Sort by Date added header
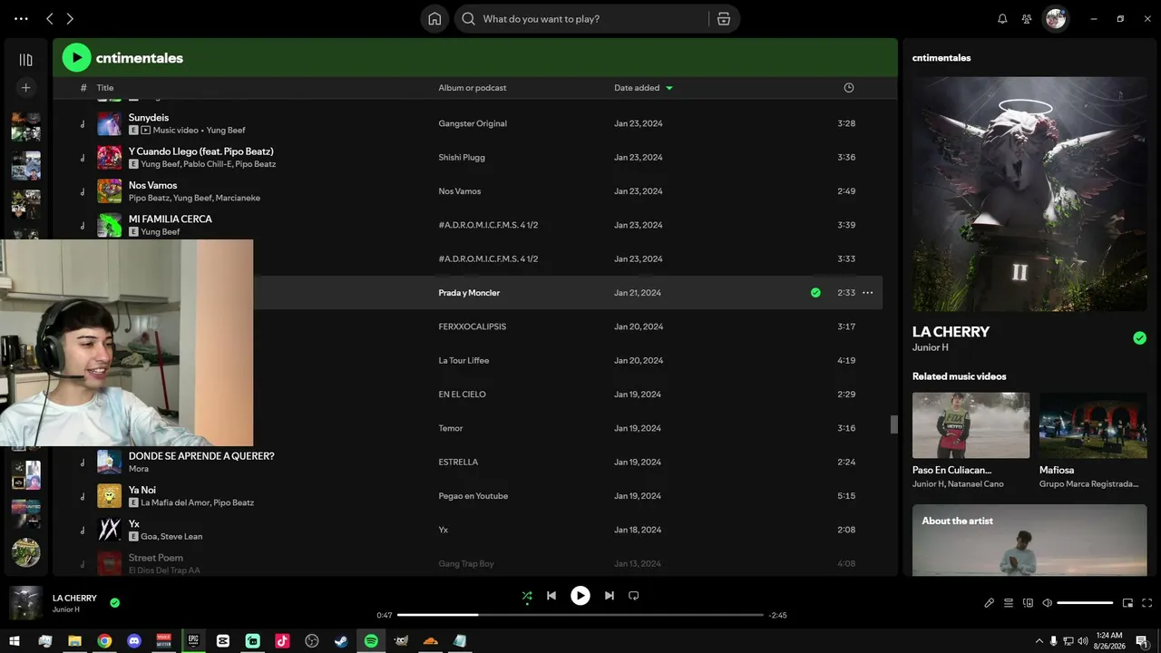This screenshot has height=653, width=1161. [637, 88]
